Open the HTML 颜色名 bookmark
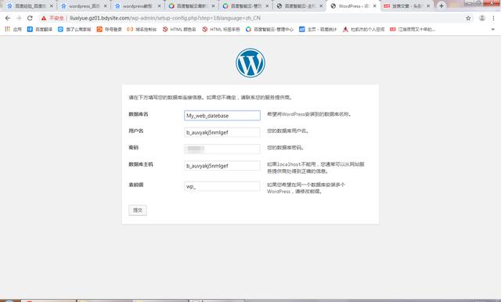The image size is (501, 302). click(179, 30)
